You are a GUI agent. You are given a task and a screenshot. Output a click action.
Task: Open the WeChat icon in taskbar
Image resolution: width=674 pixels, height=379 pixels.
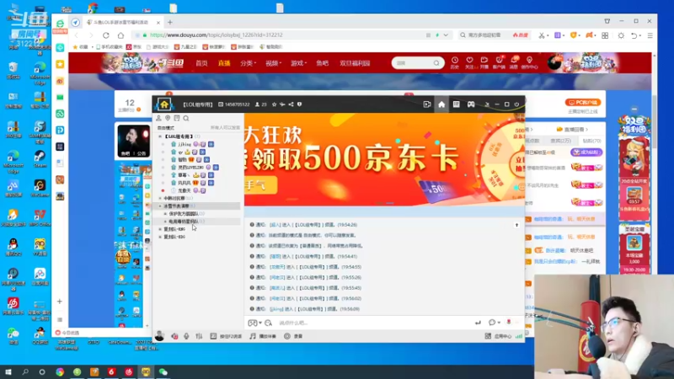(x=163, y=372)
